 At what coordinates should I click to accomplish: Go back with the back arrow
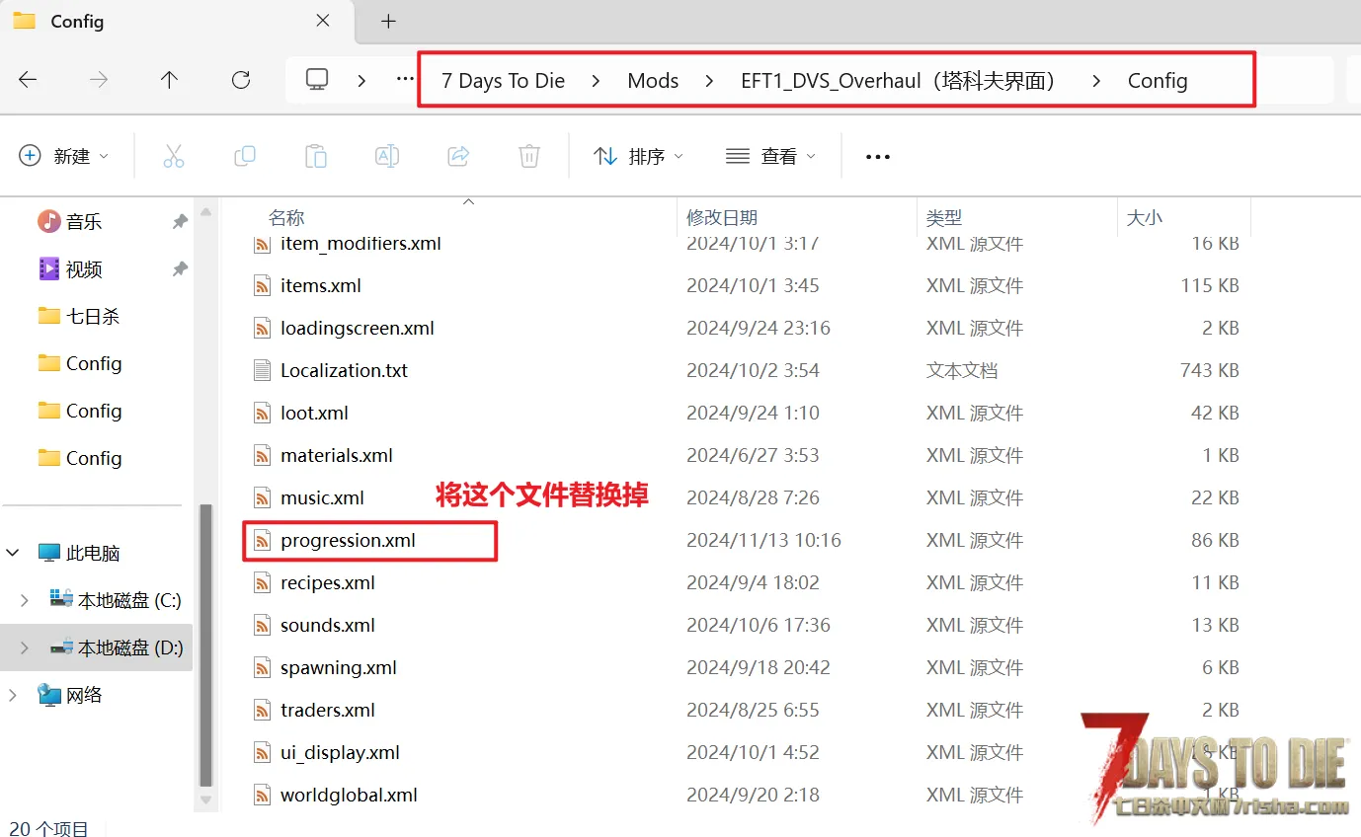pos(28,80)
